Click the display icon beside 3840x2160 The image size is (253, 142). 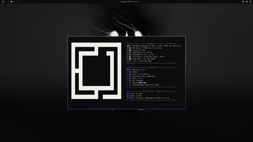click(130, 52)
